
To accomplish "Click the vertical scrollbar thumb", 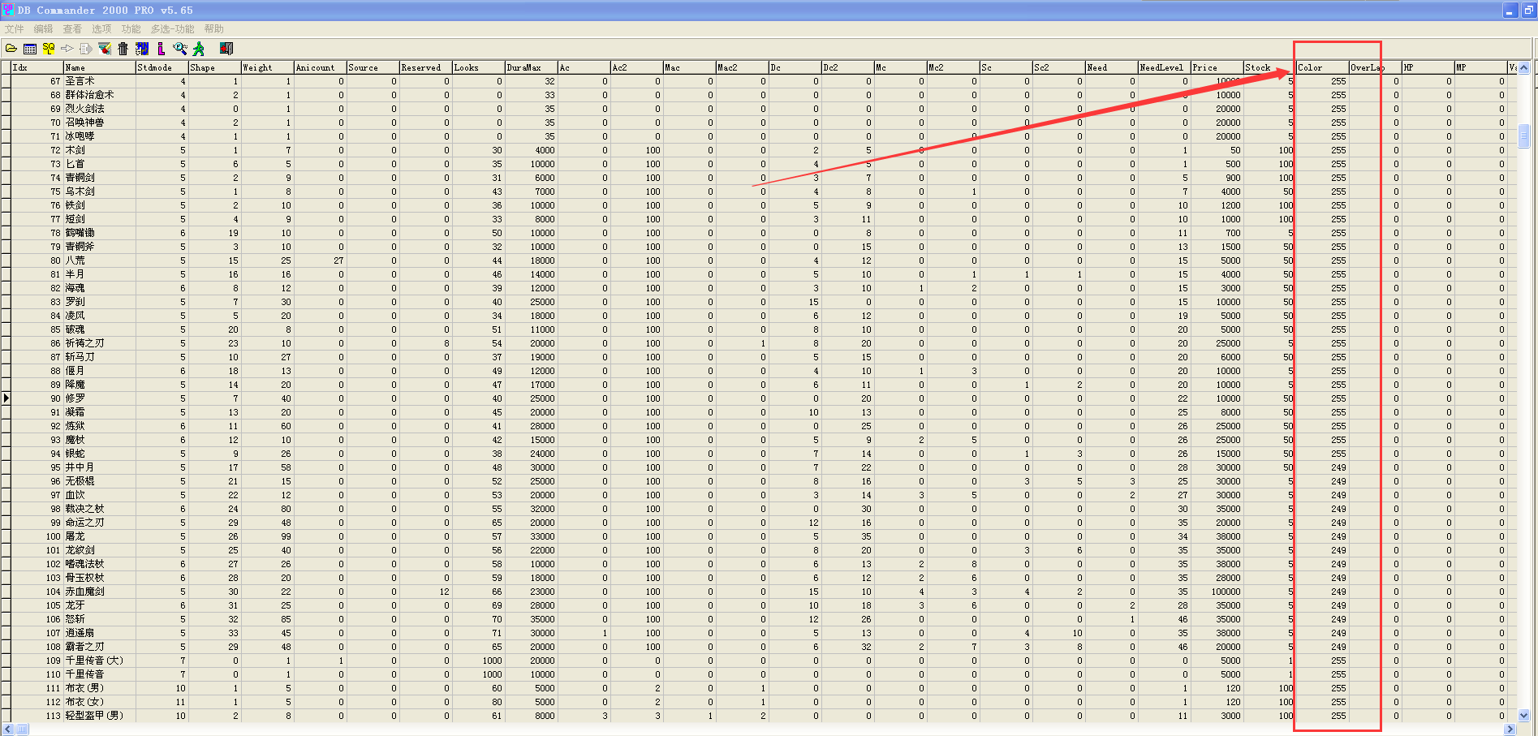I will pyautogui.click(x=1523, y=136).
